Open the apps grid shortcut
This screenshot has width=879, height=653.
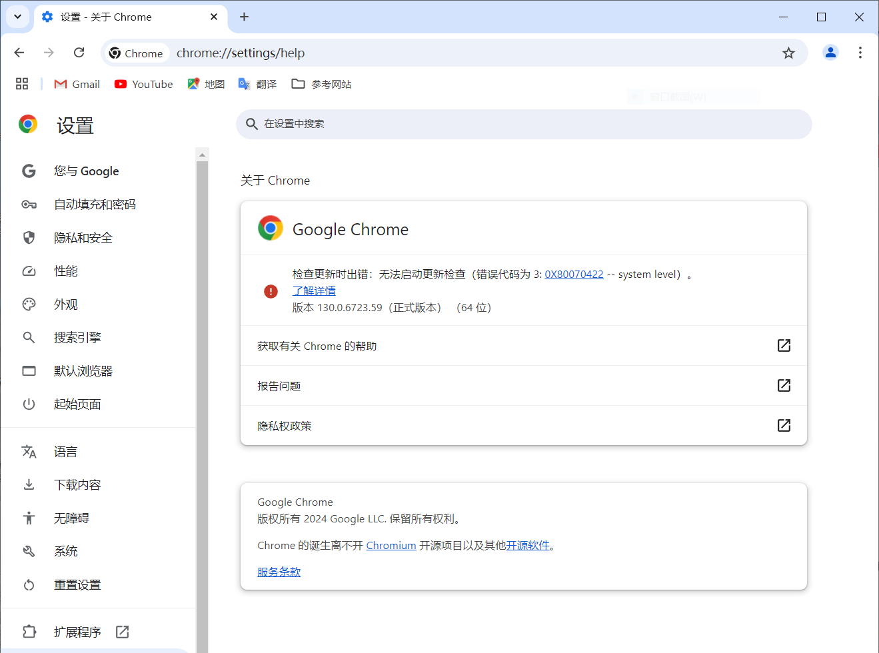tap(22, 84)
